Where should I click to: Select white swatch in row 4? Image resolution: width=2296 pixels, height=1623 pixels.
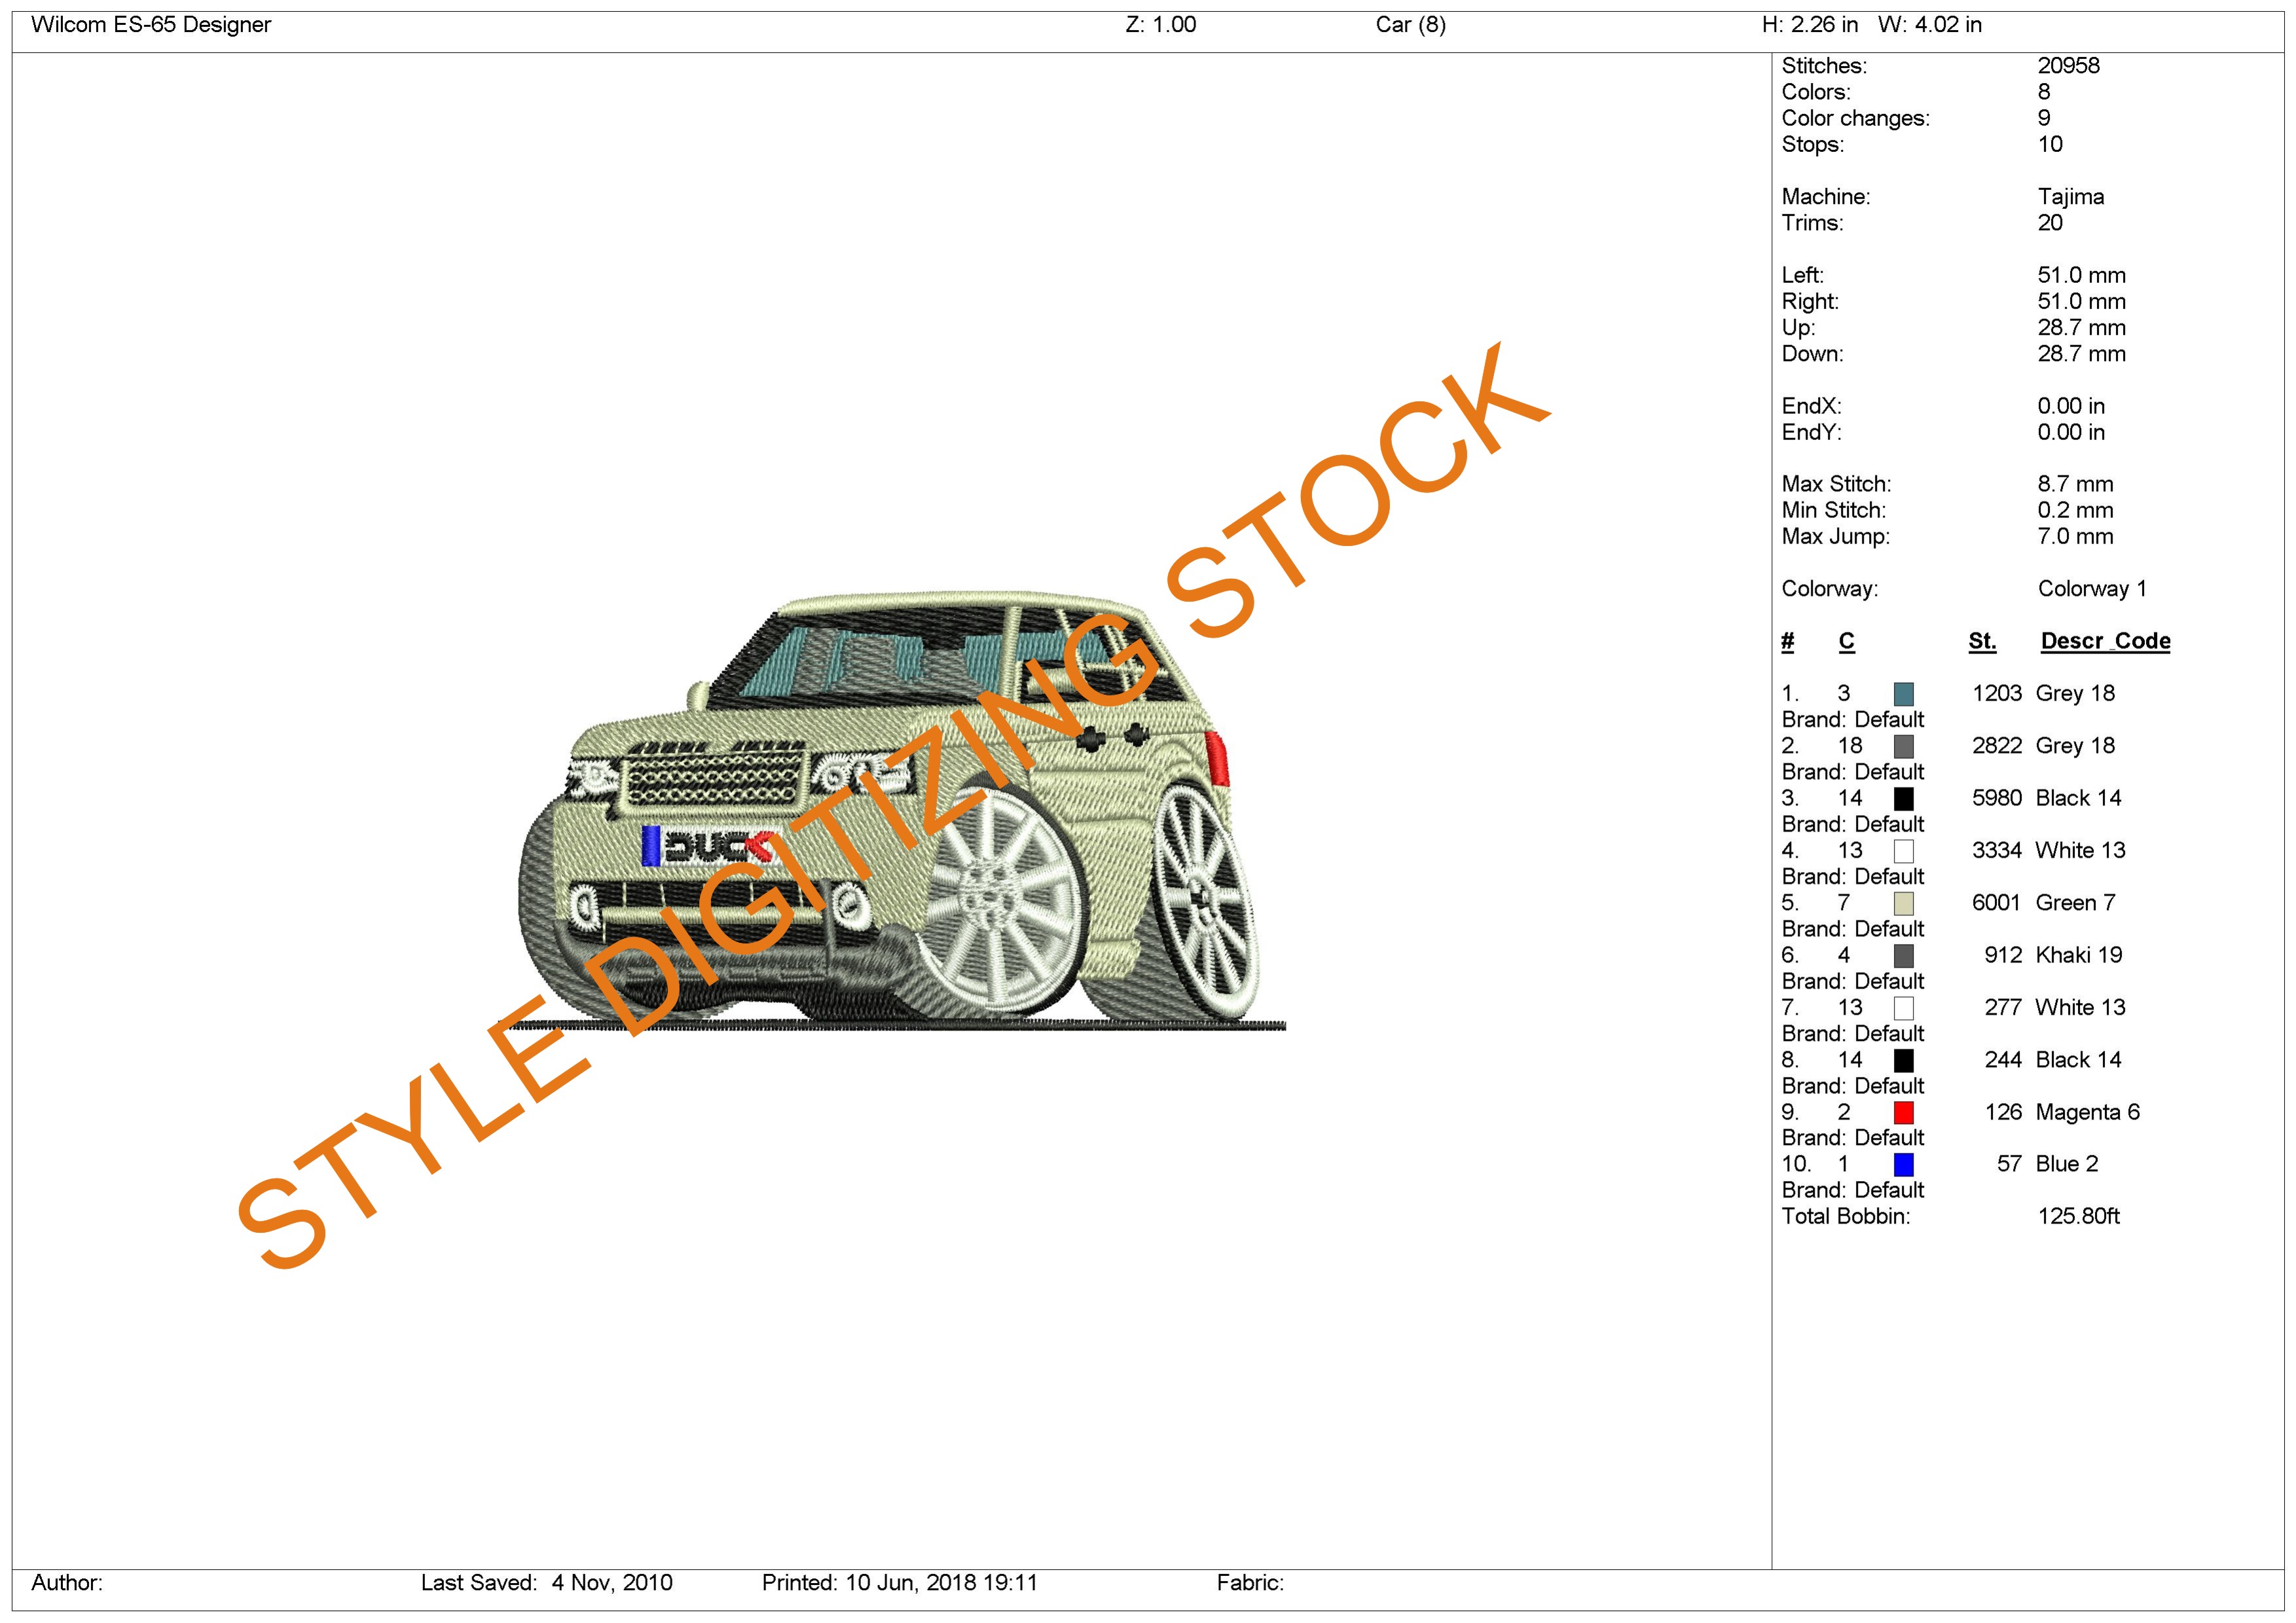pos(1903,851)
